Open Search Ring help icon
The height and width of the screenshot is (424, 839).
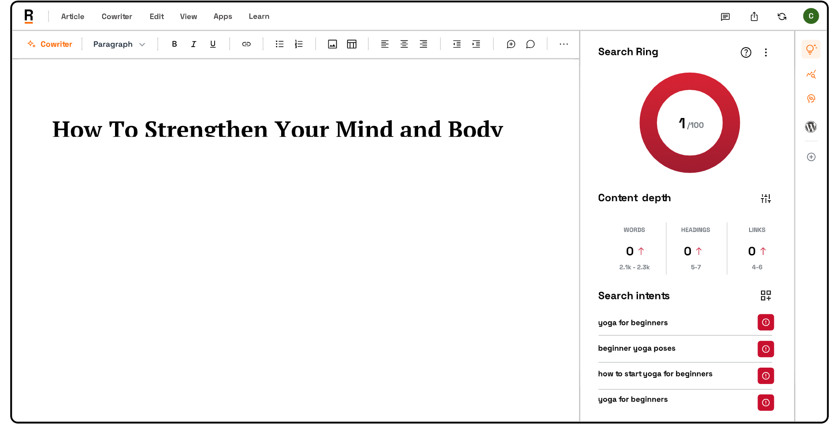tap(746, 52)
